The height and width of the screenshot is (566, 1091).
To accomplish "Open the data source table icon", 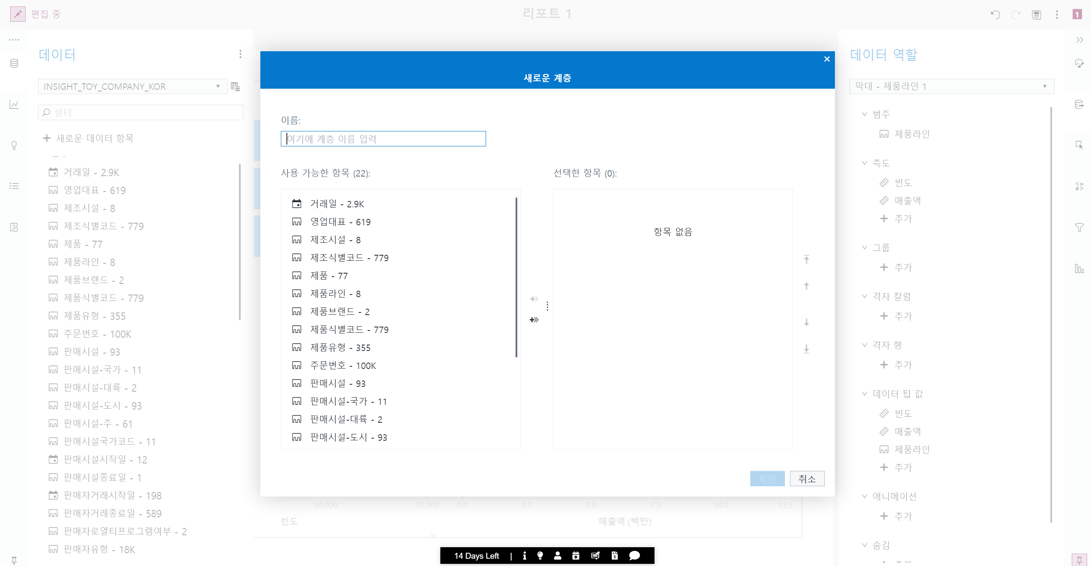I will pos(235,87).
